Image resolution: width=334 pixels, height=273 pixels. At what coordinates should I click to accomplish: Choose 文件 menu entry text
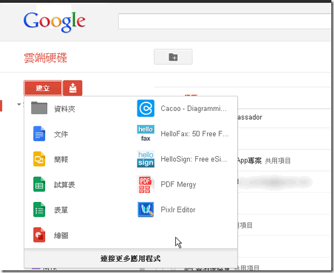(x=61, y=134)
